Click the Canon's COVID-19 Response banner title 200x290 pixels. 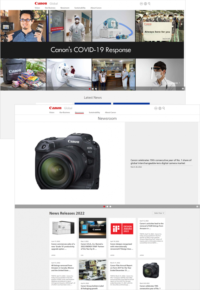pos(91,50)
